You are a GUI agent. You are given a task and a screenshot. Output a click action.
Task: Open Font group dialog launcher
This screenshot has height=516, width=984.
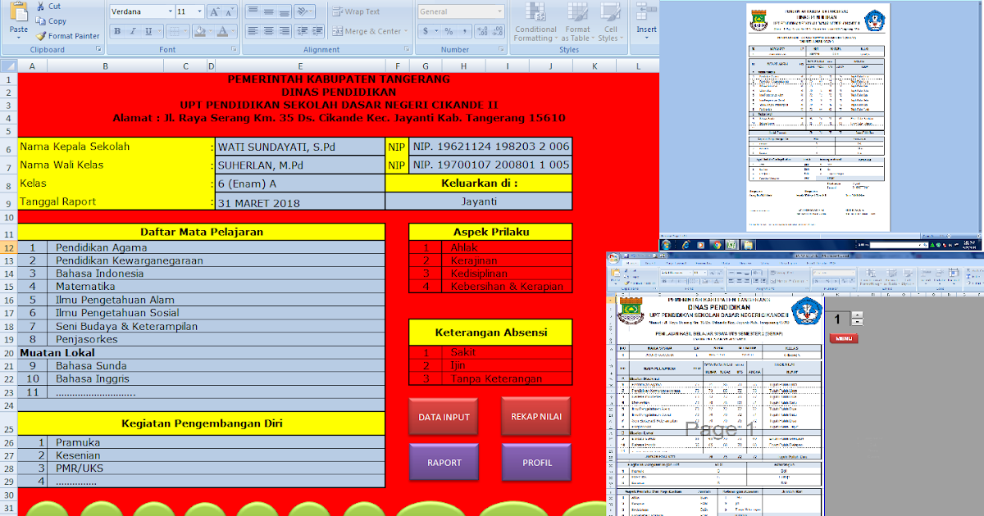(x=235, y=50)
